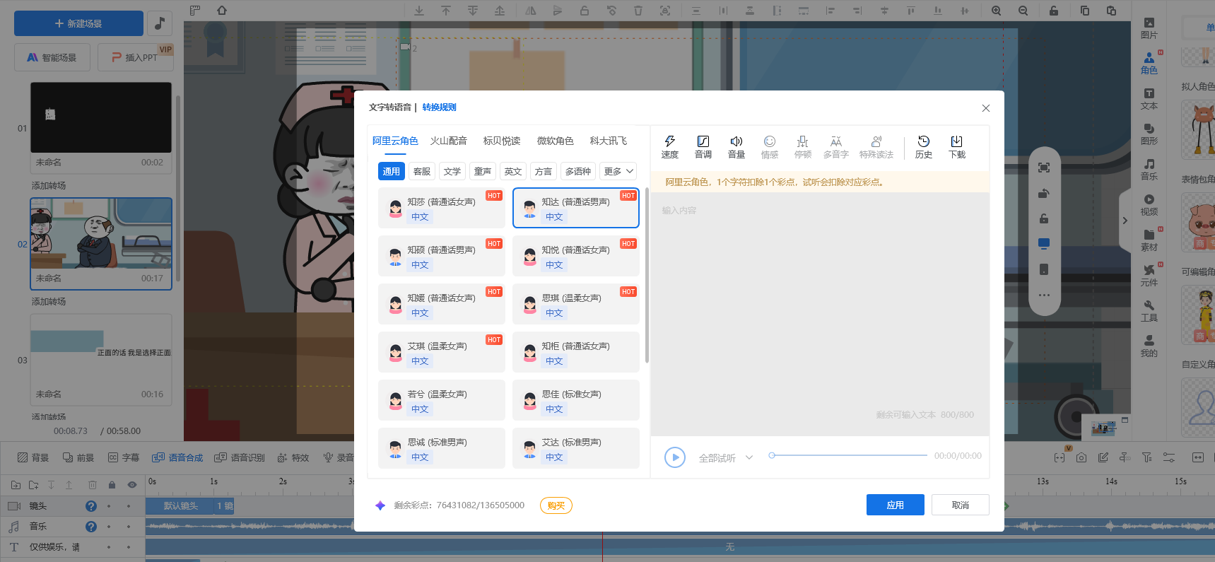Play the 全部试听 preview

coord(675,457)
